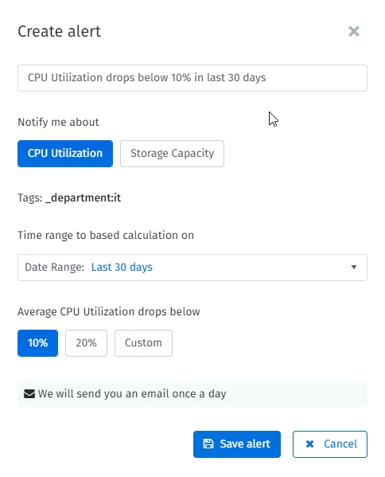Screen dimensions: 385x477
Task: Click the caret arrow of the Date Range selector
Action: (x=354, y=267)
